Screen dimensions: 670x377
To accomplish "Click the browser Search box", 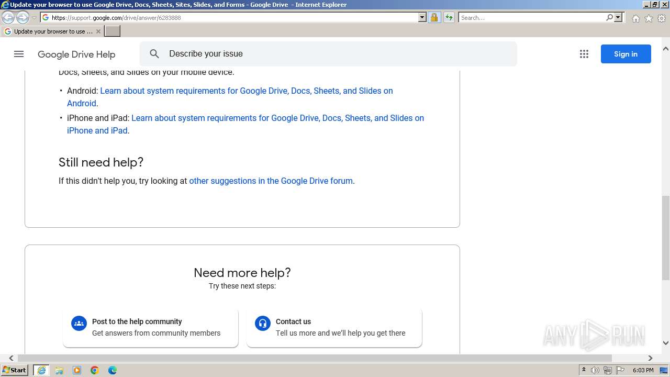I will pyautogui.click(x=531, y=18).
